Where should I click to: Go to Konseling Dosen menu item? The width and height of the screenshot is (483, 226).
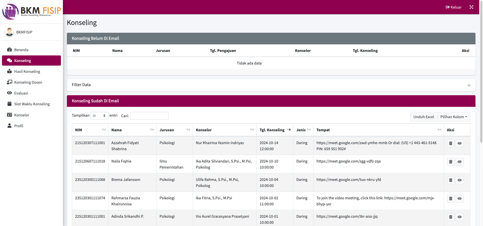[31, 82]
